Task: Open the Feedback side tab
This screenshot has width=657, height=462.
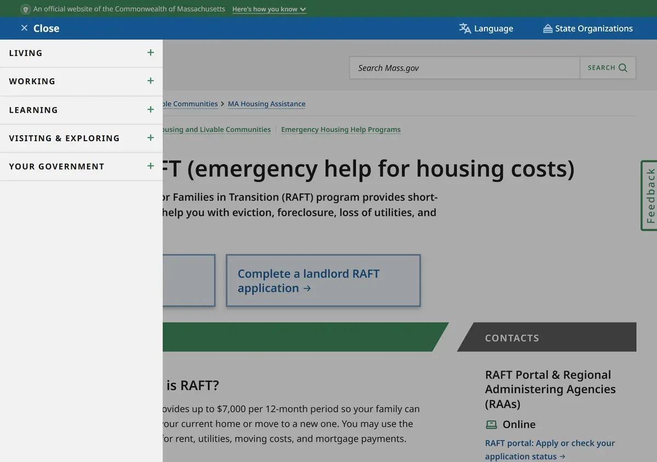Action: click(x=649, y=195)
